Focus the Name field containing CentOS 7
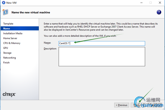The height and width of the screenshot is (110, 165). [102, 43]
